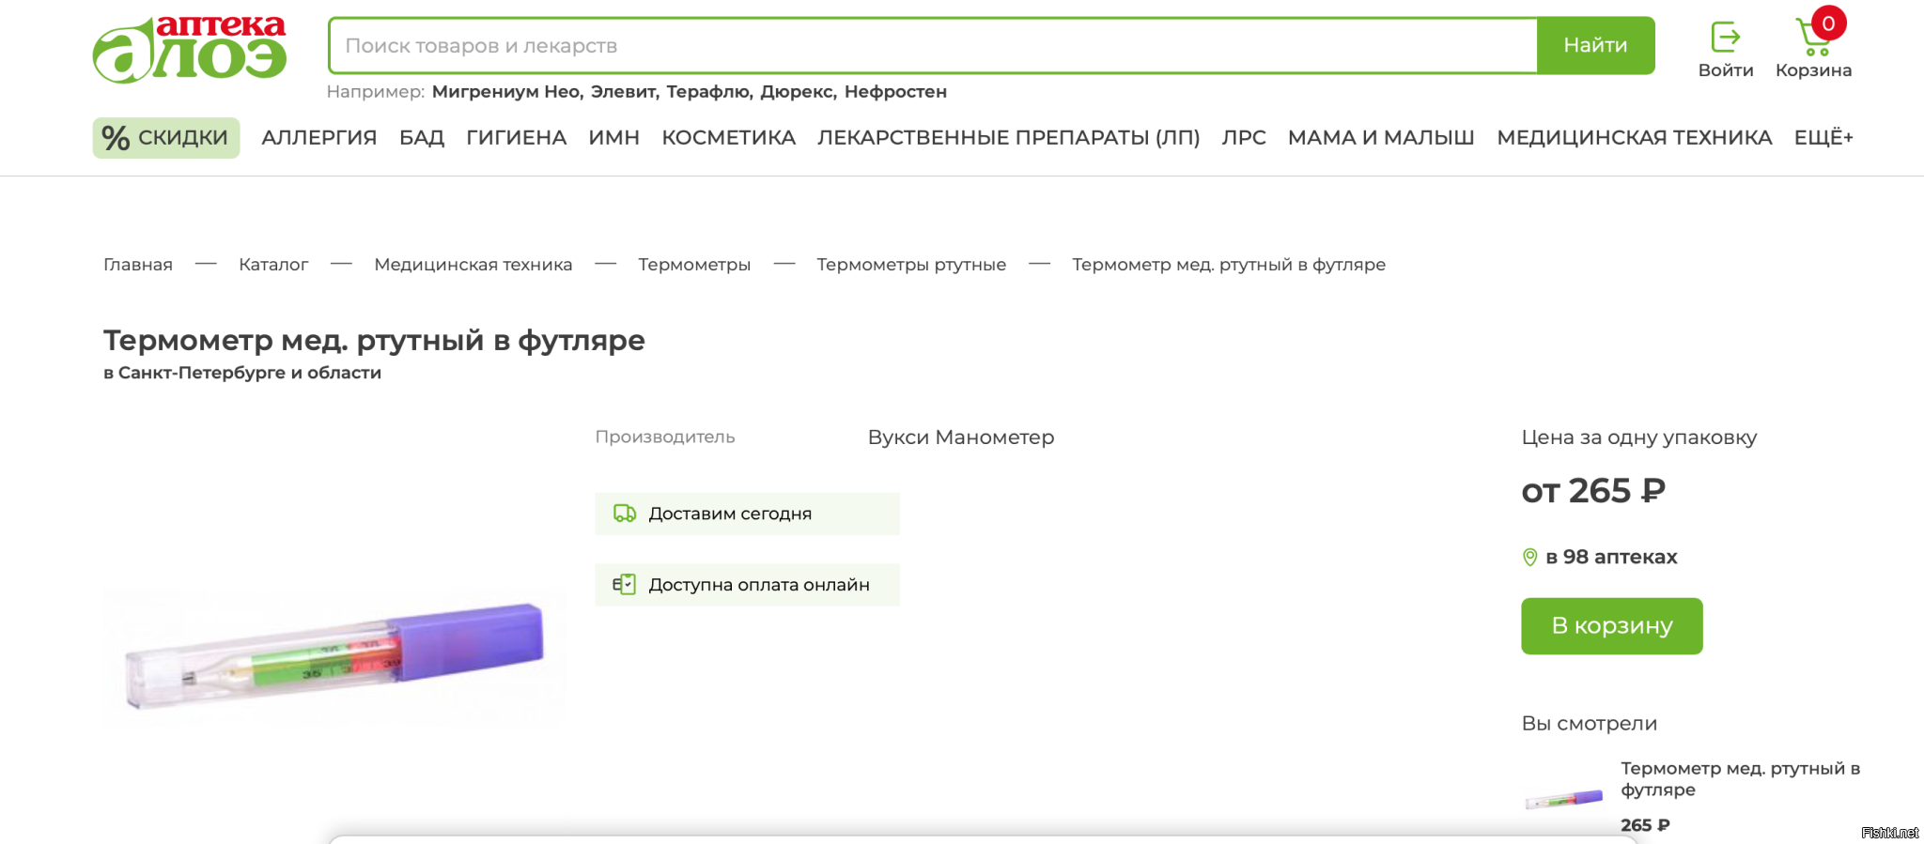View the в 98 аптеках link

[1610, 558]
